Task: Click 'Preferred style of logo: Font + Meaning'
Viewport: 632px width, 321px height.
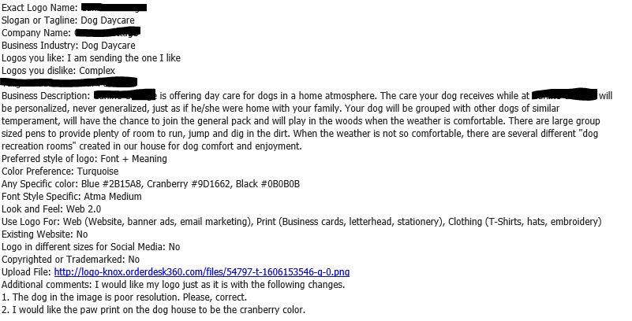Action: [x=84, y=159]
